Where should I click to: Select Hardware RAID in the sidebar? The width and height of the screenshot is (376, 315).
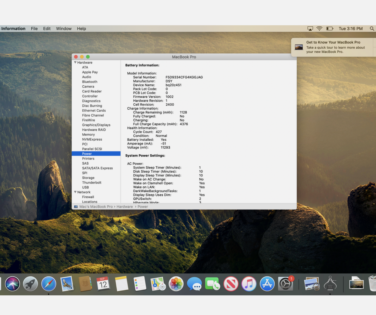point(94,130)
